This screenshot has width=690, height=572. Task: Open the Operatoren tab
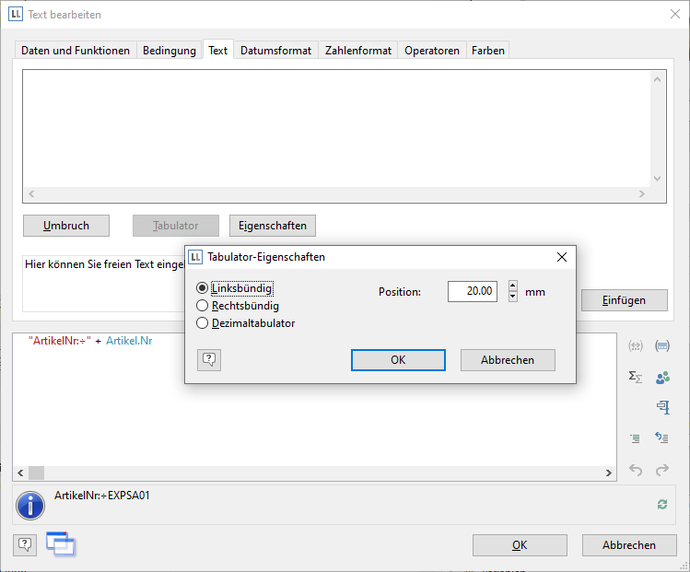tap(431, 51)
